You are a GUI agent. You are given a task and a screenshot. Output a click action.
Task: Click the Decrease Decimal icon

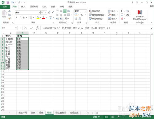79,18
